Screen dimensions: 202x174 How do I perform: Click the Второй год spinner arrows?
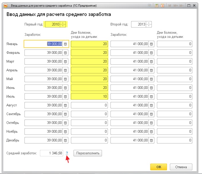(149, 24)
